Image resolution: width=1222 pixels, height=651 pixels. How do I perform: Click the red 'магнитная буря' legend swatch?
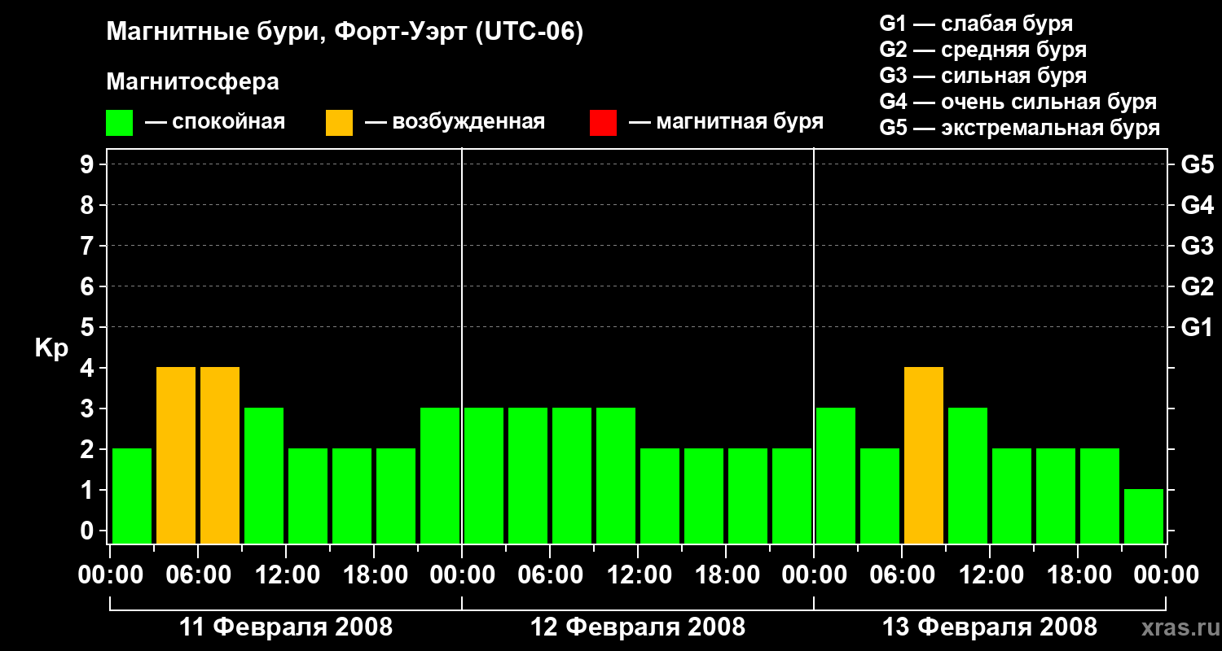point(603,123)
